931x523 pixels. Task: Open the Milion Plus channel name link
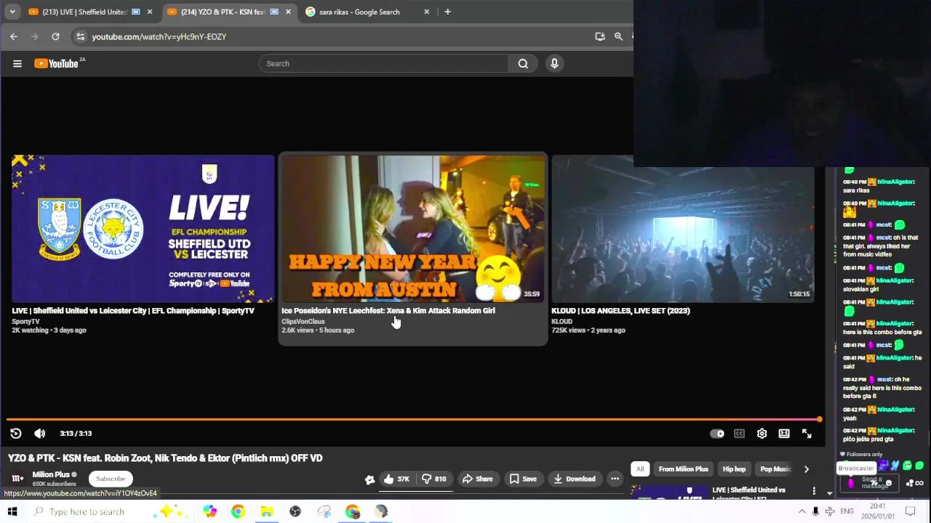[x=51, y=474]
